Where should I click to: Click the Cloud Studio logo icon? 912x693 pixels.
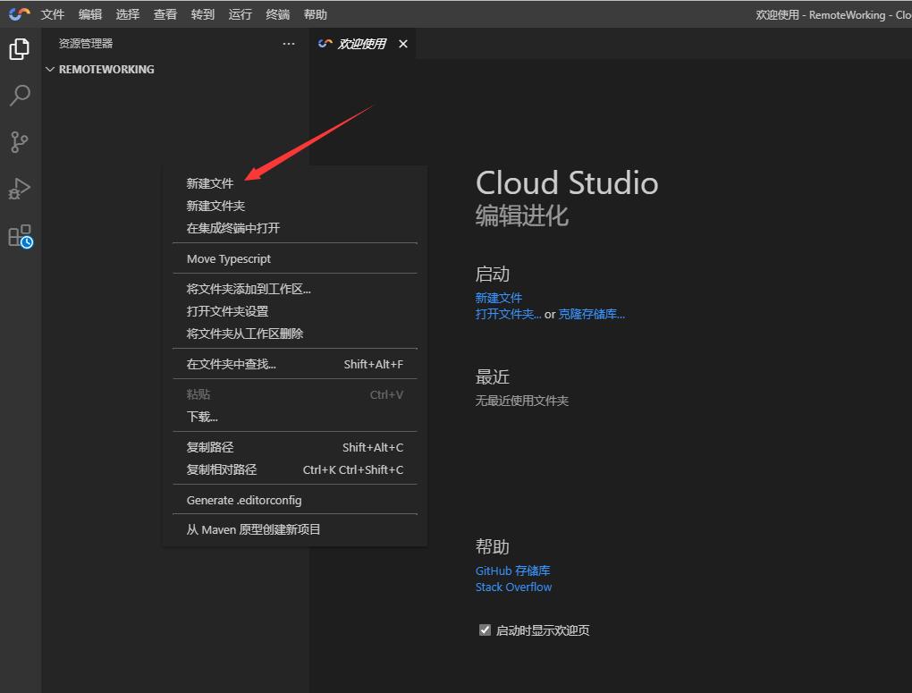pos(20,14)
